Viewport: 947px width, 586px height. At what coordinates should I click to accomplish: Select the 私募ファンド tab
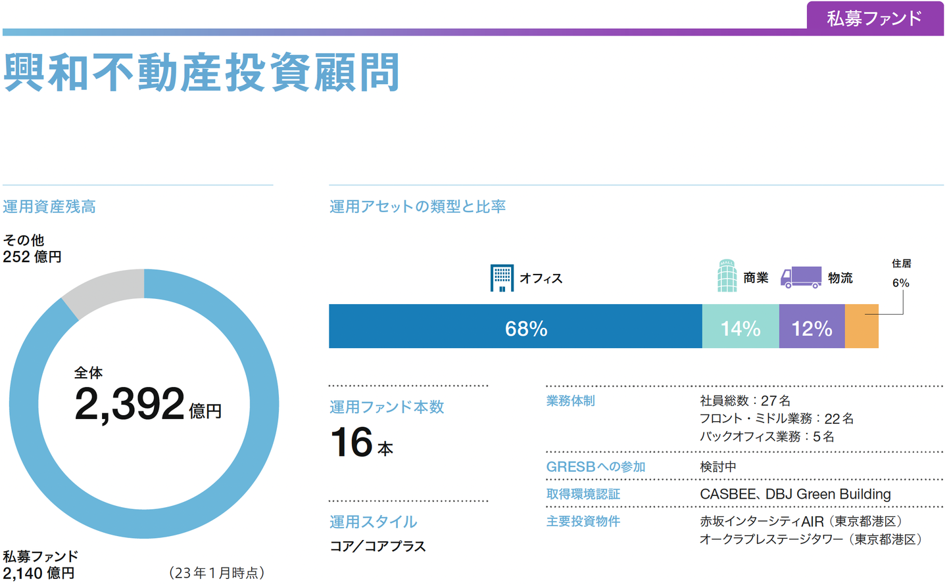point(874,18)
